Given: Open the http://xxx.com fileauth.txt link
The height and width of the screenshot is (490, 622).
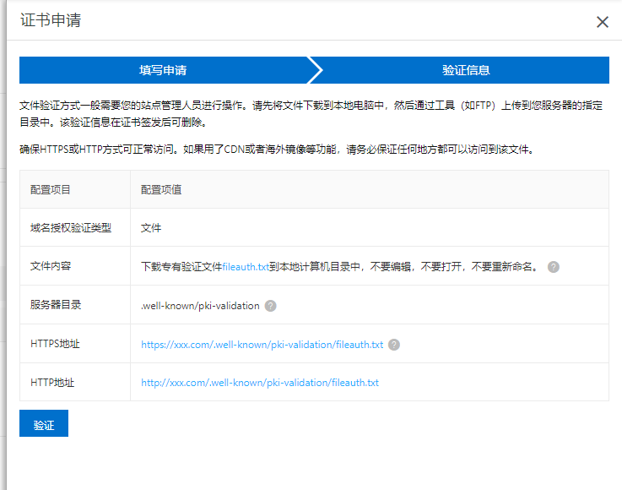Looking at the screenshot, I should [260, 383].
